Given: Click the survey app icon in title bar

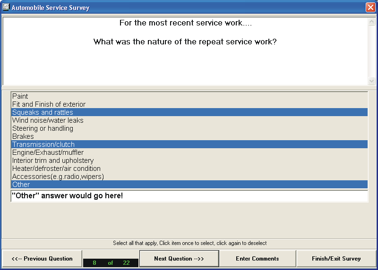Looking at the screenshot, I should pyautogui.click(x=6, y=7).
